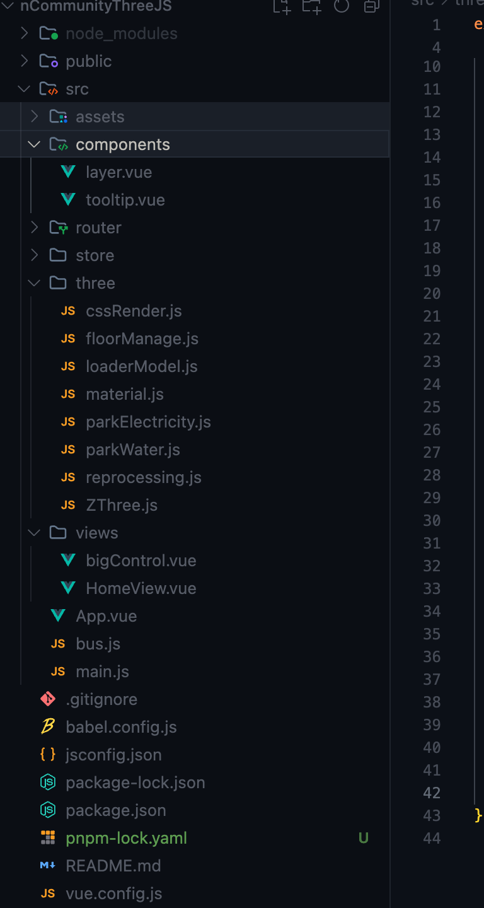Expand the router folder
This screenshot has height=908, width=484.
pos(35,228)
